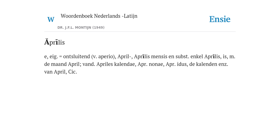This screenshot has width=280, height=140.
Task: Open the Ensie logo homepage link
Action: pyautogui.click(x=220, y=19)
